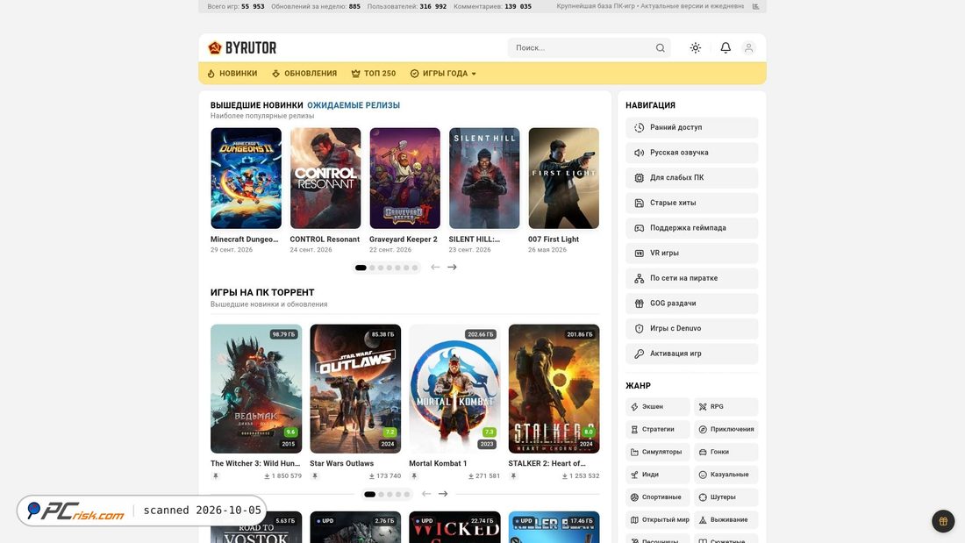Click pin icon under Mortal Kombat 1
Image resolution: width=965 pixels, height=543 pixels.
click(414, 476)
